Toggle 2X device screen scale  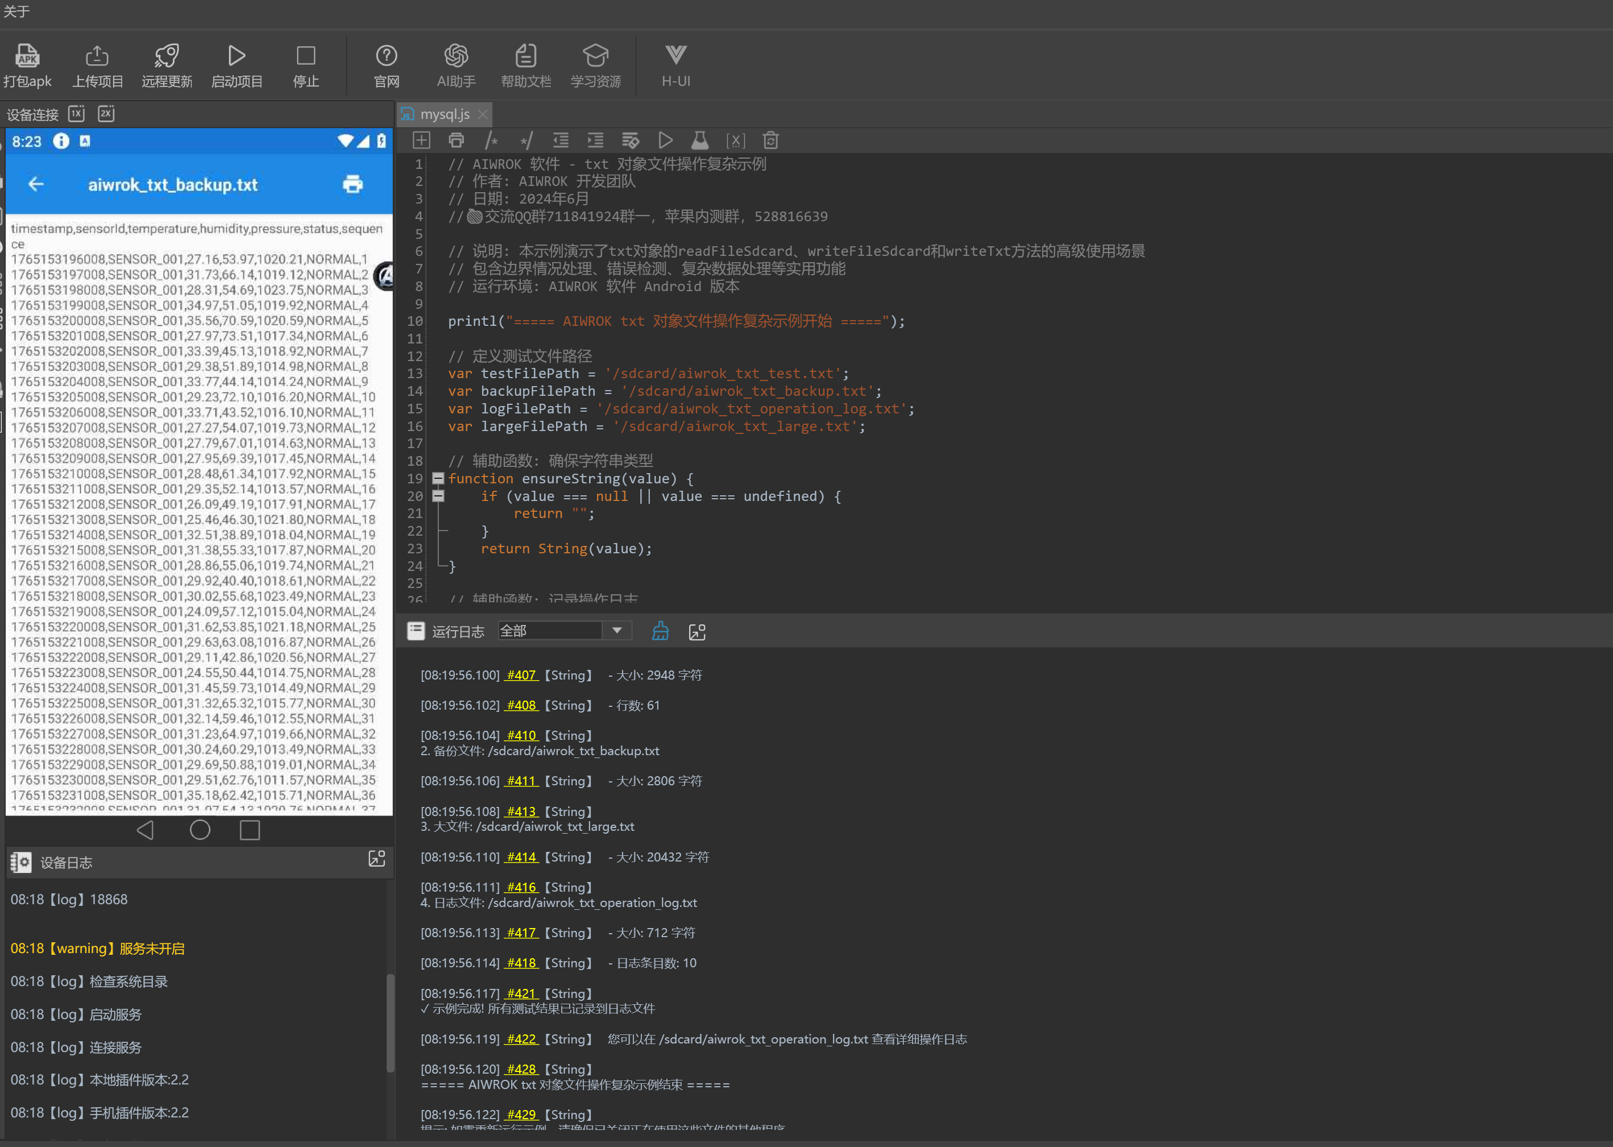pos(106,114)
